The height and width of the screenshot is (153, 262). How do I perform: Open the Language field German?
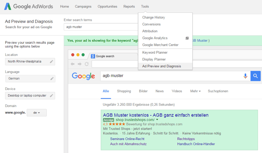point(30,79)
